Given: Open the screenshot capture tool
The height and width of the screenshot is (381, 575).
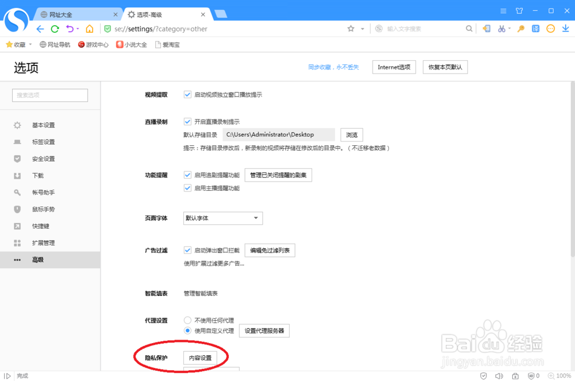Looking at the screenshot, I should tap(501, 28).
